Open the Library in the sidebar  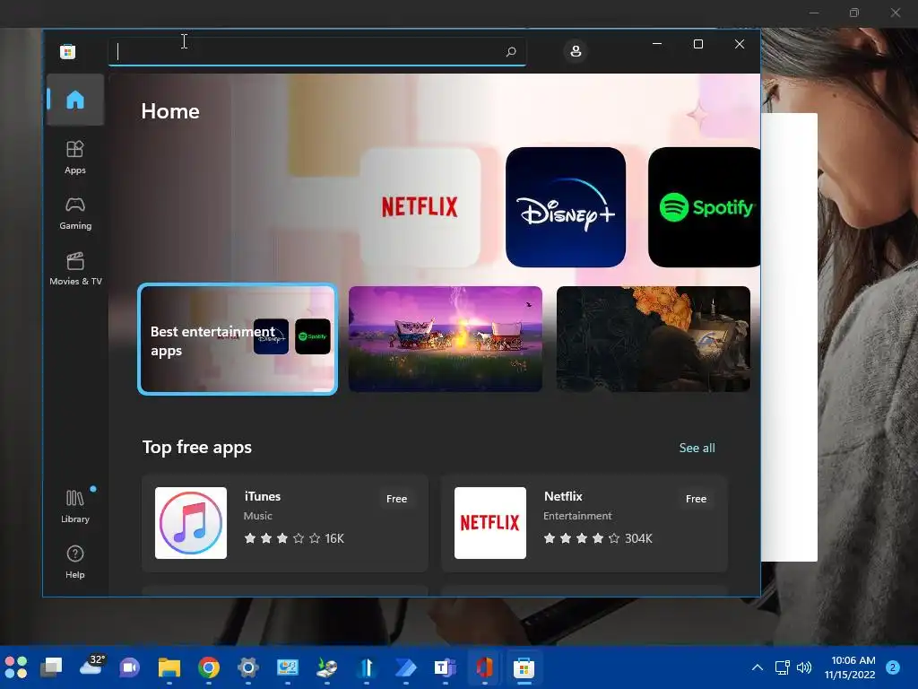coord(75,506)
